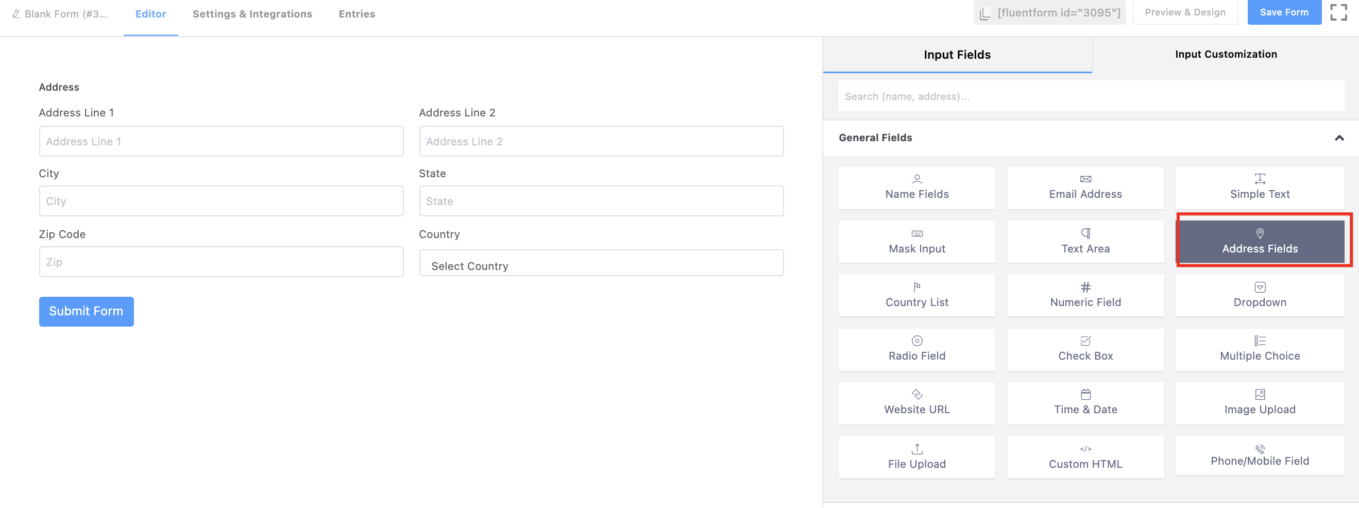Add the Custom HTML field

(1085, 457)
